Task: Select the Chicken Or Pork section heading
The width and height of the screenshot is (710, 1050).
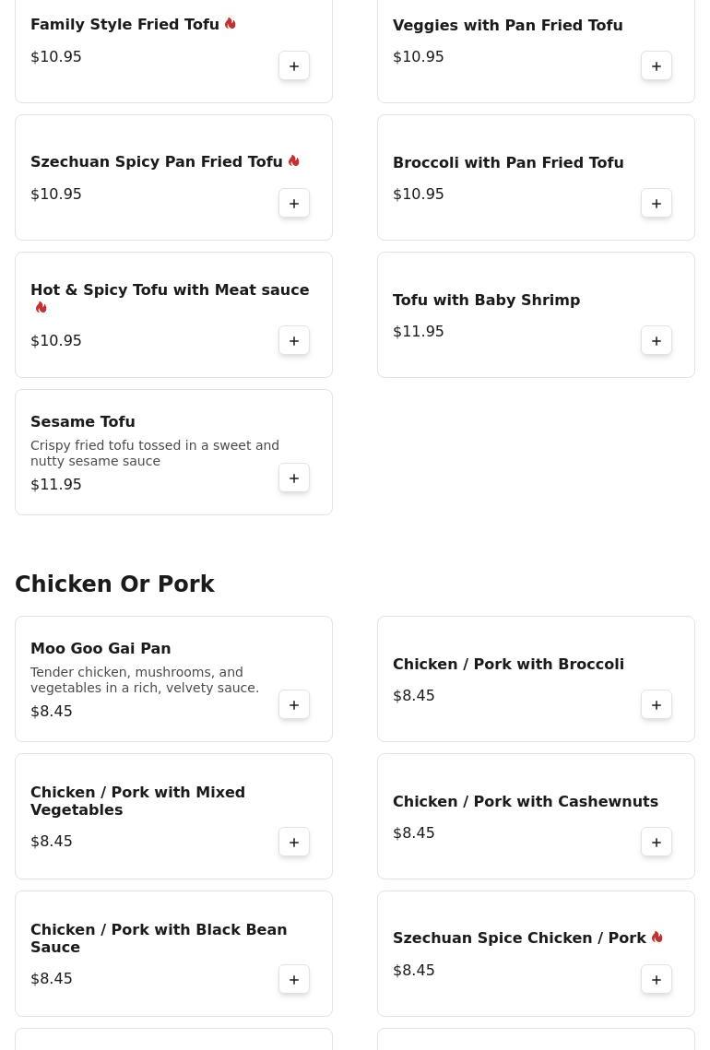Action: [x=114, y=584]
